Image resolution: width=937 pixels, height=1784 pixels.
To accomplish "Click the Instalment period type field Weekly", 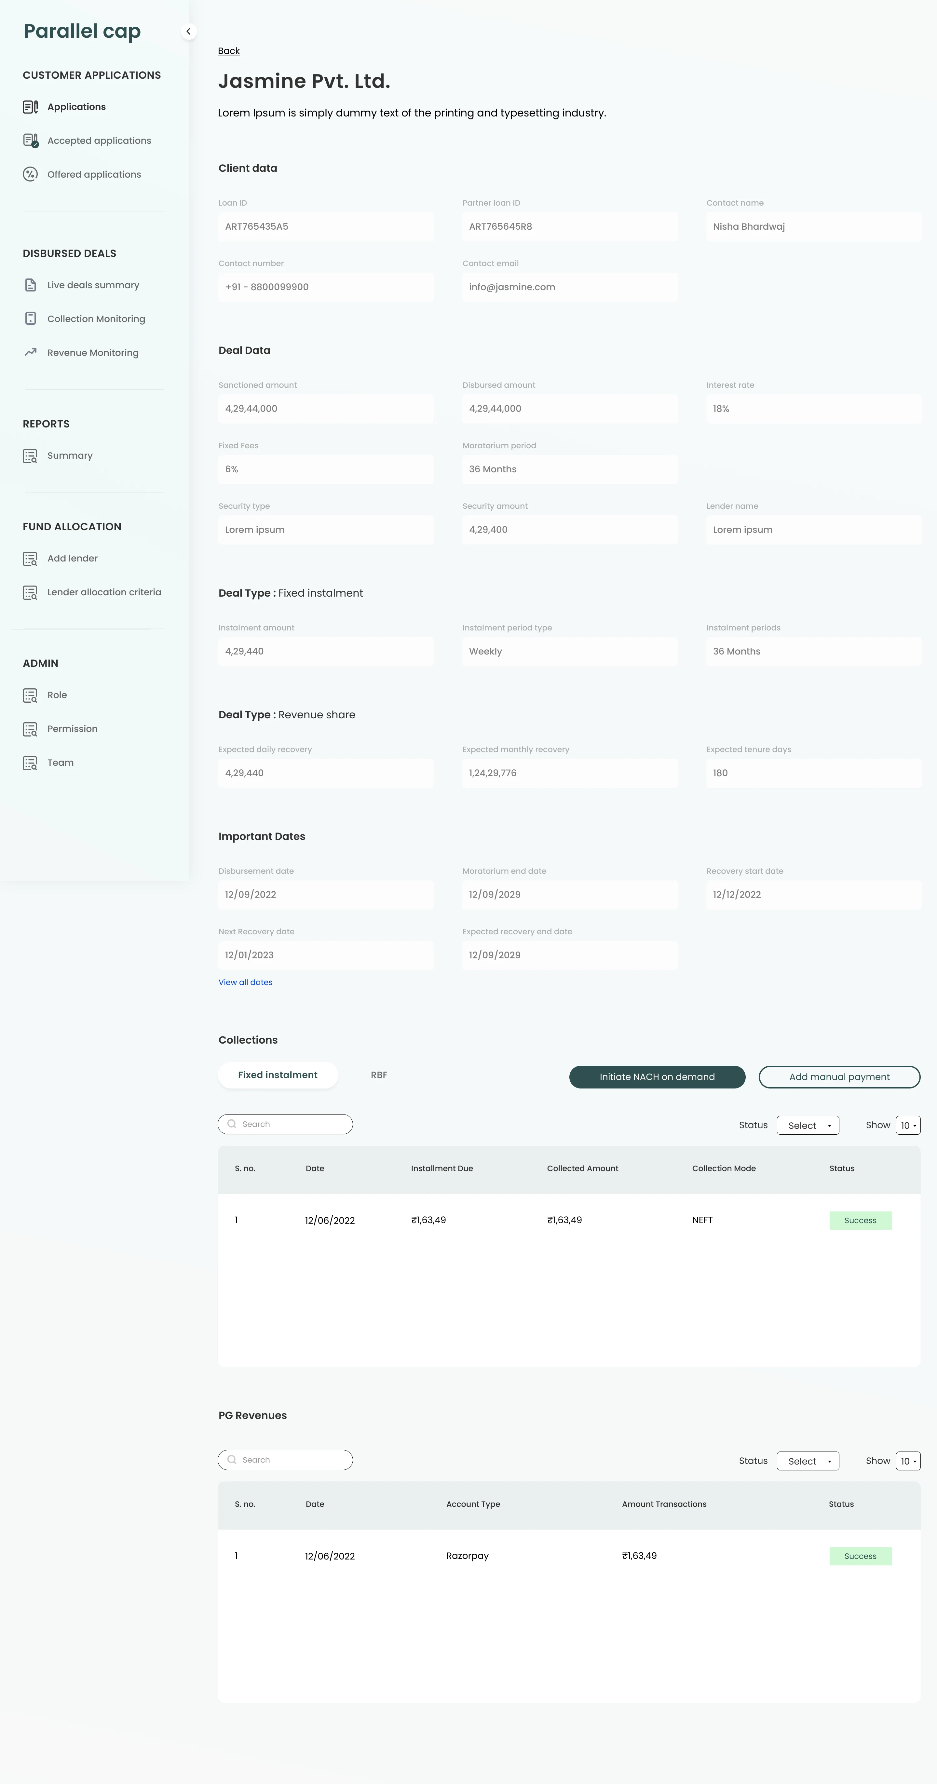I will tap(570, 651).
